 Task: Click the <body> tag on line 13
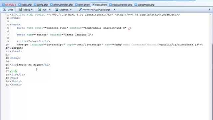point(15,58)
